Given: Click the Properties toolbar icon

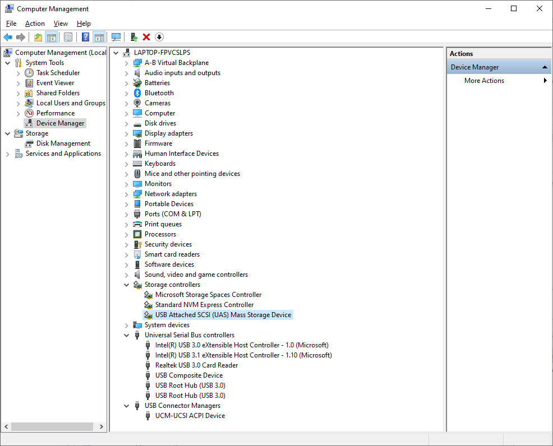Looking at the screenshot, I should click(x=67, y=37).
